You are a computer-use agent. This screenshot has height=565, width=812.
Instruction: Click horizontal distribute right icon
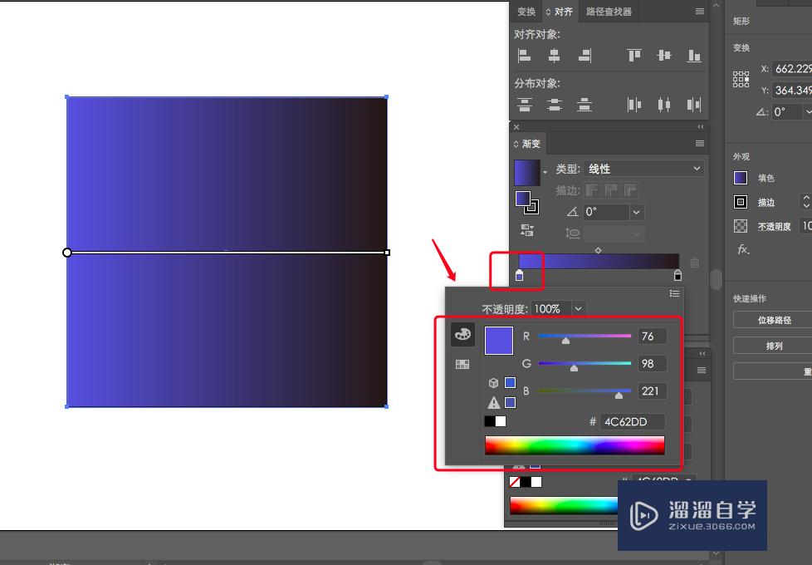pyautogui.click(x=694, y=105)
